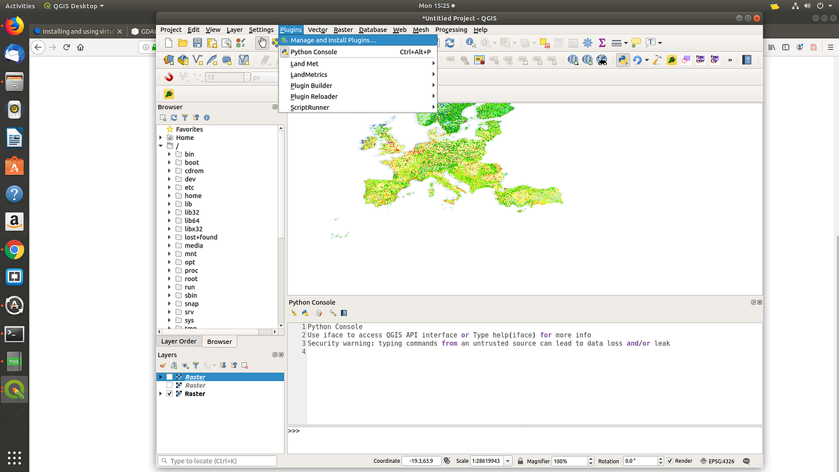Click the Python Console toolbar icon
839x472 pixels.
(x=622, y=60)
